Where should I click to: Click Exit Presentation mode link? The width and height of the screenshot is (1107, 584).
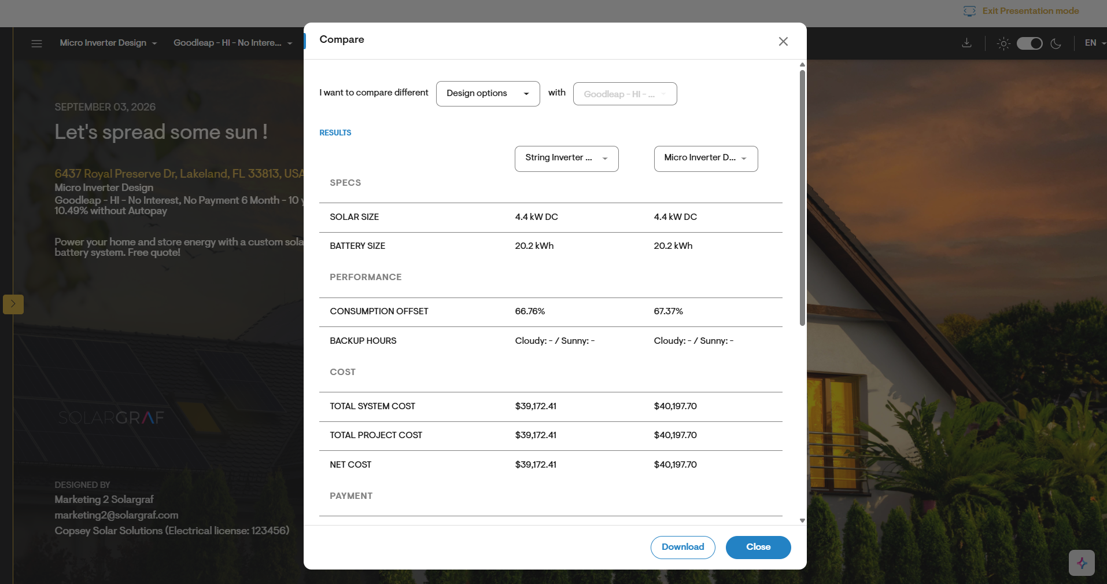click(x=1030, y=11)
